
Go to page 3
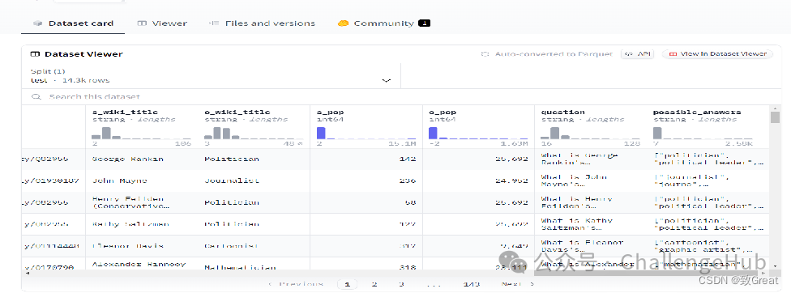tap(401, 284)
